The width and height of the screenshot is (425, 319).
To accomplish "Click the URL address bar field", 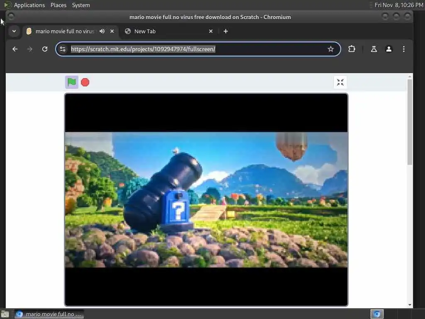I will point(198,49).
